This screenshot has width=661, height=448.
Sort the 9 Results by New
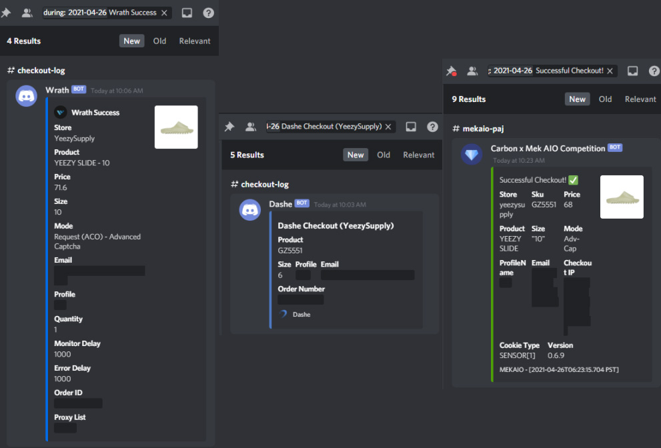click(577, 99)
